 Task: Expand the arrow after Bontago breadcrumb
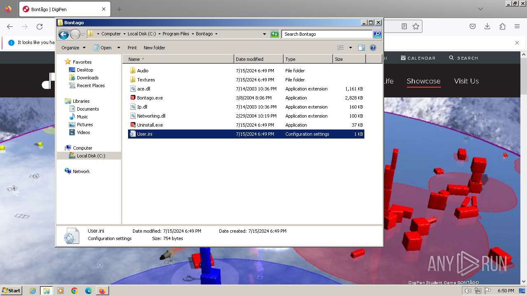click(x=216, y=34)
